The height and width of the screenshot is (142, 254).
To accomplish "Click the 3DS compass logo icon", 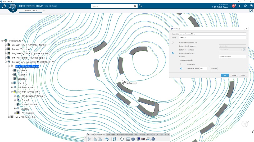I will pyautogui.click(x=4, y=6).
